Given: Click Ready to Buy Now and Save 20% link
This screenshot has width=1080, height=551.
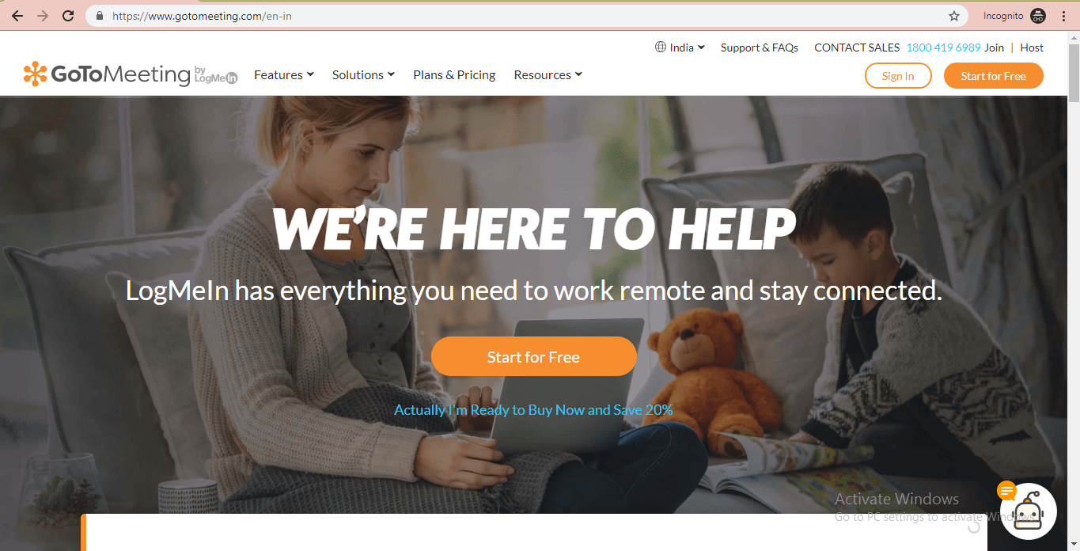Looking at the screenshot, I should [534, 410].
